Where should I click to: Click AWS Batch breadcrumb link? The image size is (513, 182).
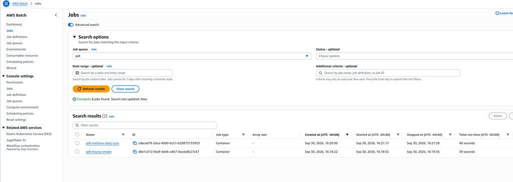pyautogui.click(x=20, y=3)
